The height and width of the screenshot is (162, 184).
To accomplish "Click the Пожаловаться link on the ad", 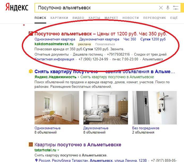I will click(105, 44).
